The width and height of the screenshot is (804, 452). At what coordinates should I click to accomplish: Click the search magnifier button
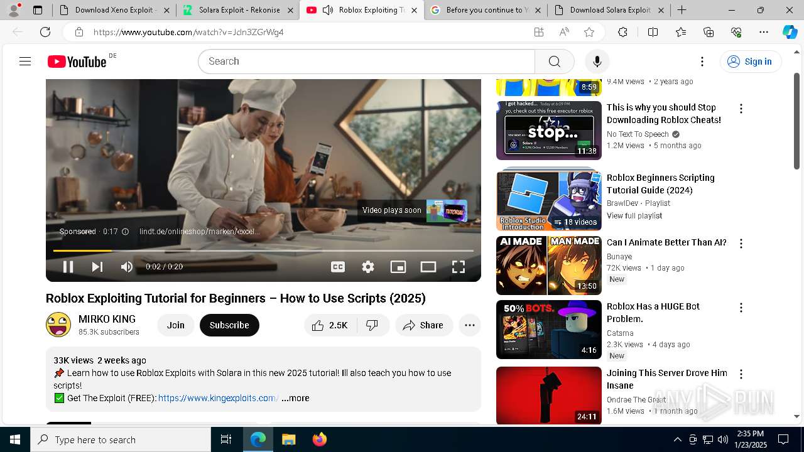tap(554, 62)
